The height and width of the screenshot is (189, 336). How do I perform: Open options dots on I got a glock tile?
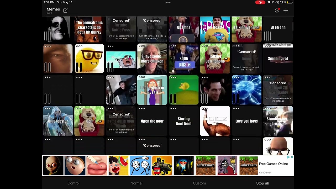142,77
